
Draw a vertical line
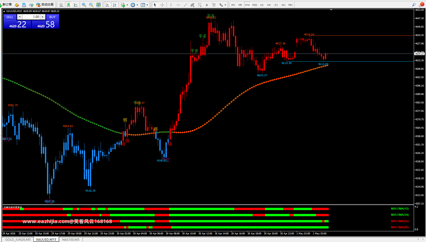point(171,5)
